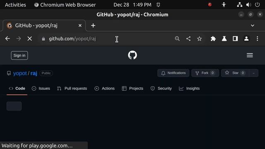Bookmark this tab with the star icon
The width and height of the screenshot is (265, 149).
pyautogui.click(x=200, y=38)
